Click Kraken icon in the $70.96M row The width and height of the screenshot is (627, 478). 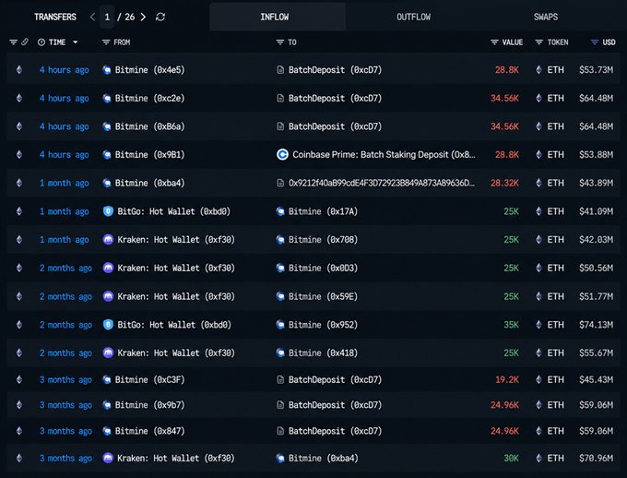[108, 458]
